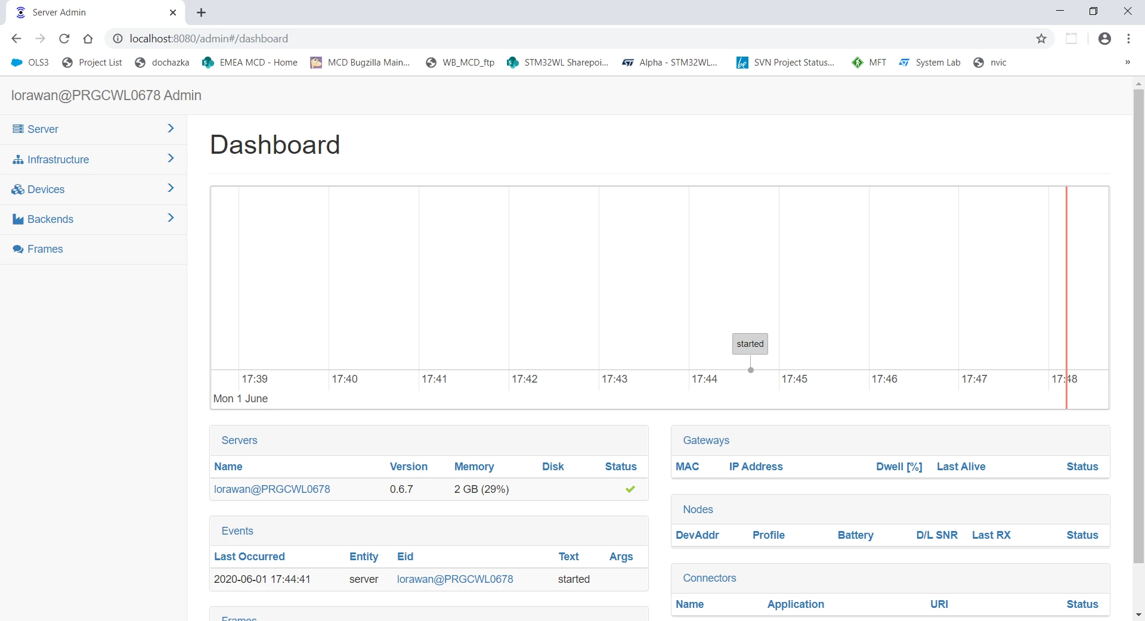Click the Servers panel heading
This screenshot has width=1145, height=621.
coord(239,440)
